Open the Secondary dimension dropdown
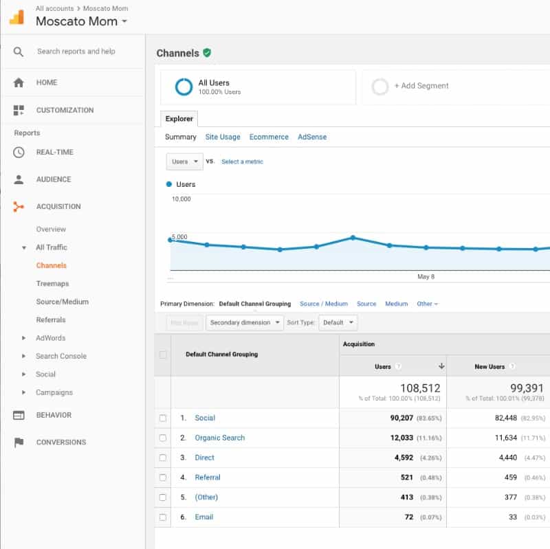This screenshot has width=550, height=549. 245,322
